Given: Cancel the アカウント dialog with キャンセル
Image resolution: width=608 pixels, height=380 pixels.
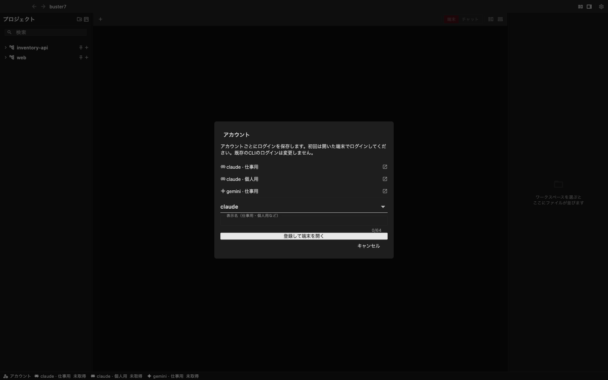Looking at the screenshot, I should coord(368,246).
